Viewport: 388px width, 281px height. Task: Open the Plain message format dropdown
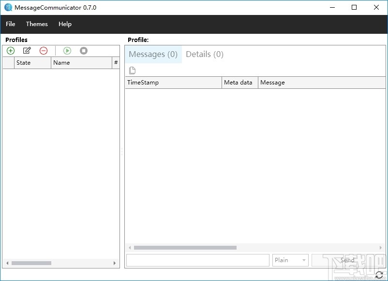click(x=290, y=260)
